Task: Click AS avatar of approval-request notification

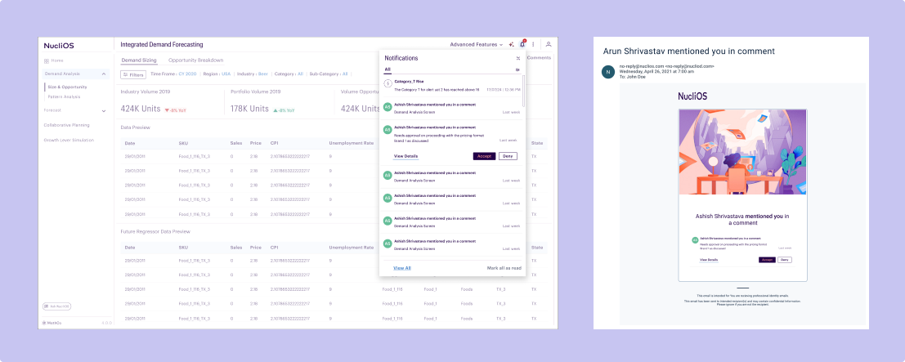Action: tap(388, 130)
